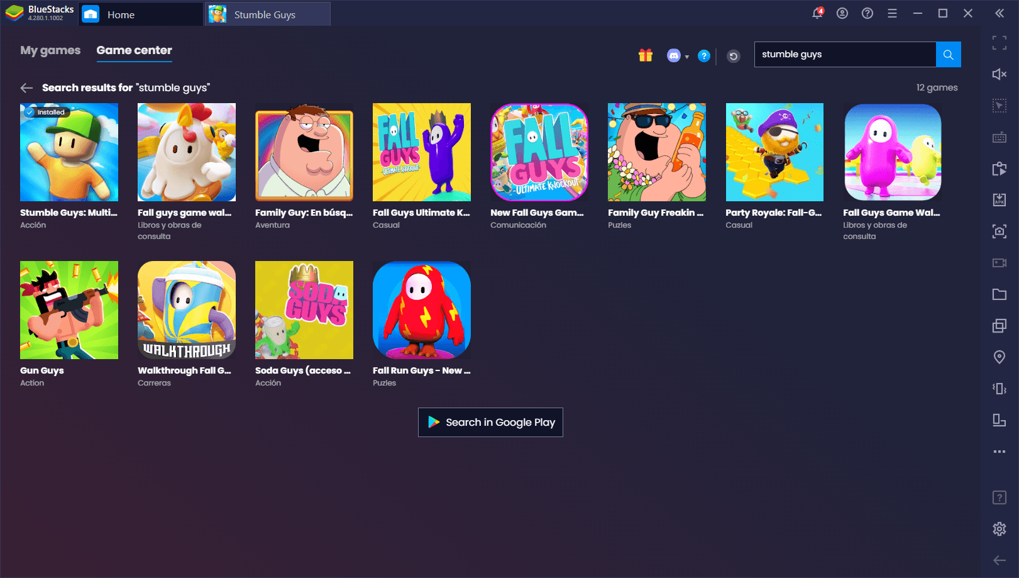1019x578 pixels.
Task: Open the keyboard controls icon
Action: pos(1000,137)
